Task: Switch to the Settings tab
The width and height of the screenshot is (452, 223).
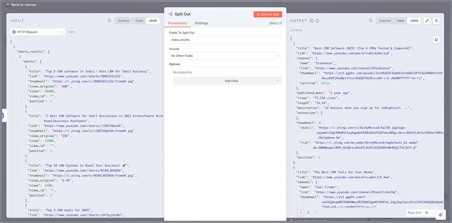Action: coord(201,23)
